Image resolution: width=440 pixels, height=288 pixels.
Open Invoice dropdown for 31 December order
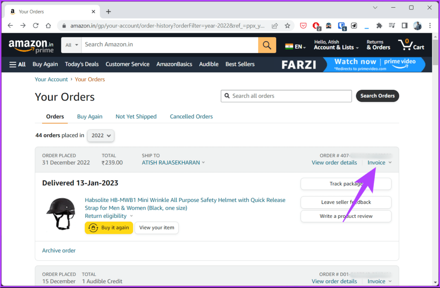coord(379,163)
